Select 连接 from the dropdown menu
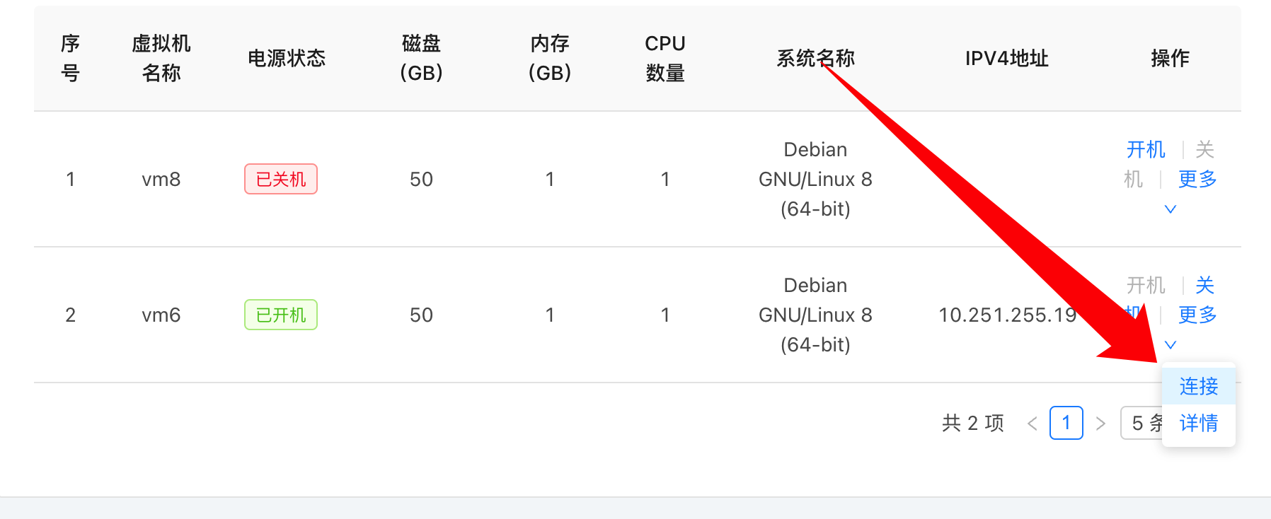Image resolution: width=1271 pixels, height=519 pixels. pos(1199,386)
